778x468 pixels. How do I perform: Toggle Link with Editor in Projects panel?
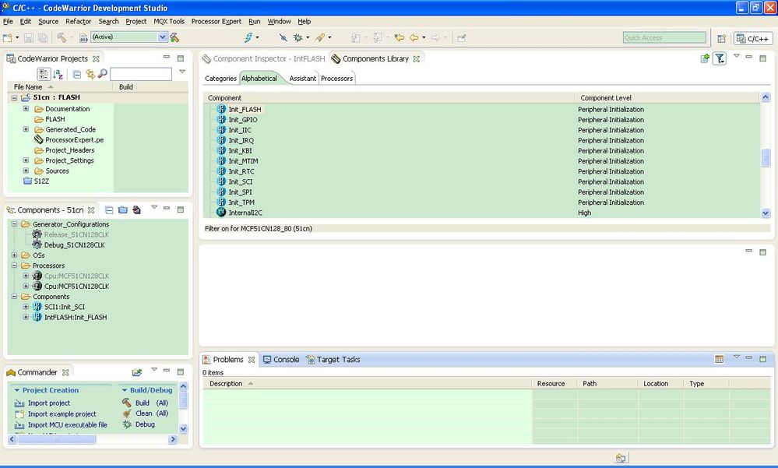pos(90,75)
